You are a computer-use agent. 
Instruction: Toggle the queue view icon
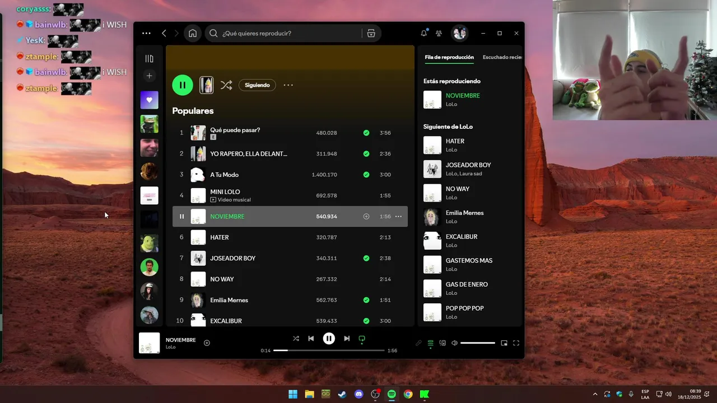430,343
